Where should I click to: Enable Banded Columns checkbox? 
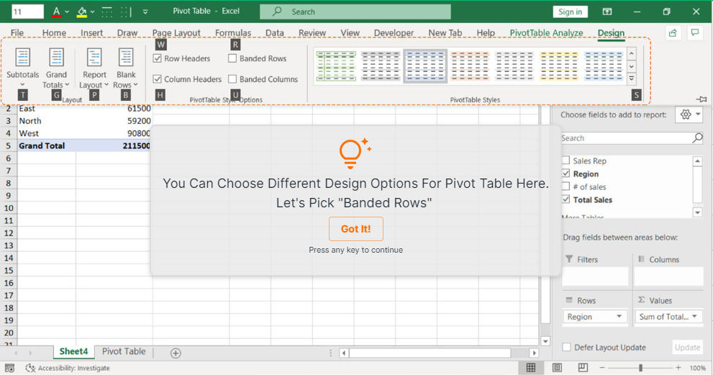(232, 78)
